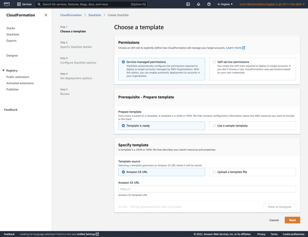Screen dimensions: 308x237
Task: Choose Upload a template file option
Action: (253, 172)
